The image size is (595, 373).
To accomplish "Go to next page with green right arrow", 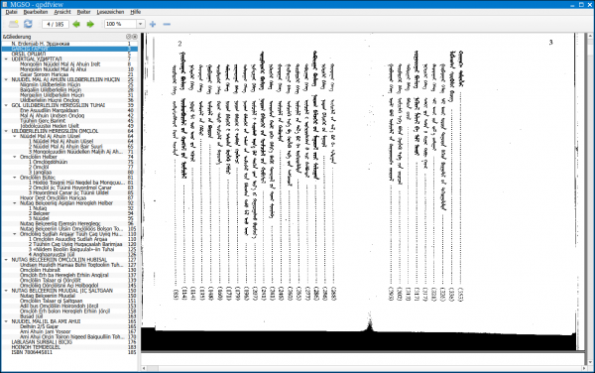I will tap(90, 24).
